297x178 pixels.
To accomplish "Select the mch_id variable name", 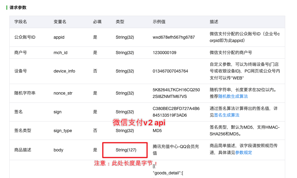I will [60, 53].
